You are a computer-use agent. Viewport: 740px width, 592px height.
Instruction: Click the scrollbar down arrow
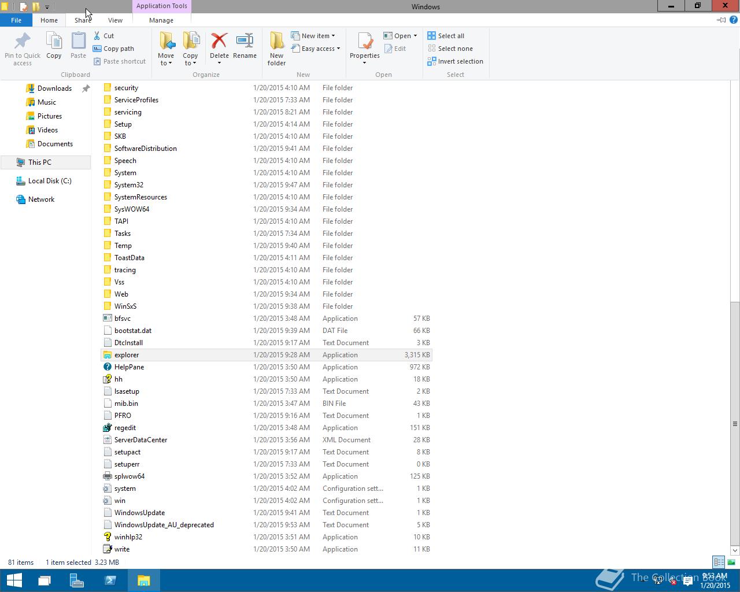coord(735,550)
